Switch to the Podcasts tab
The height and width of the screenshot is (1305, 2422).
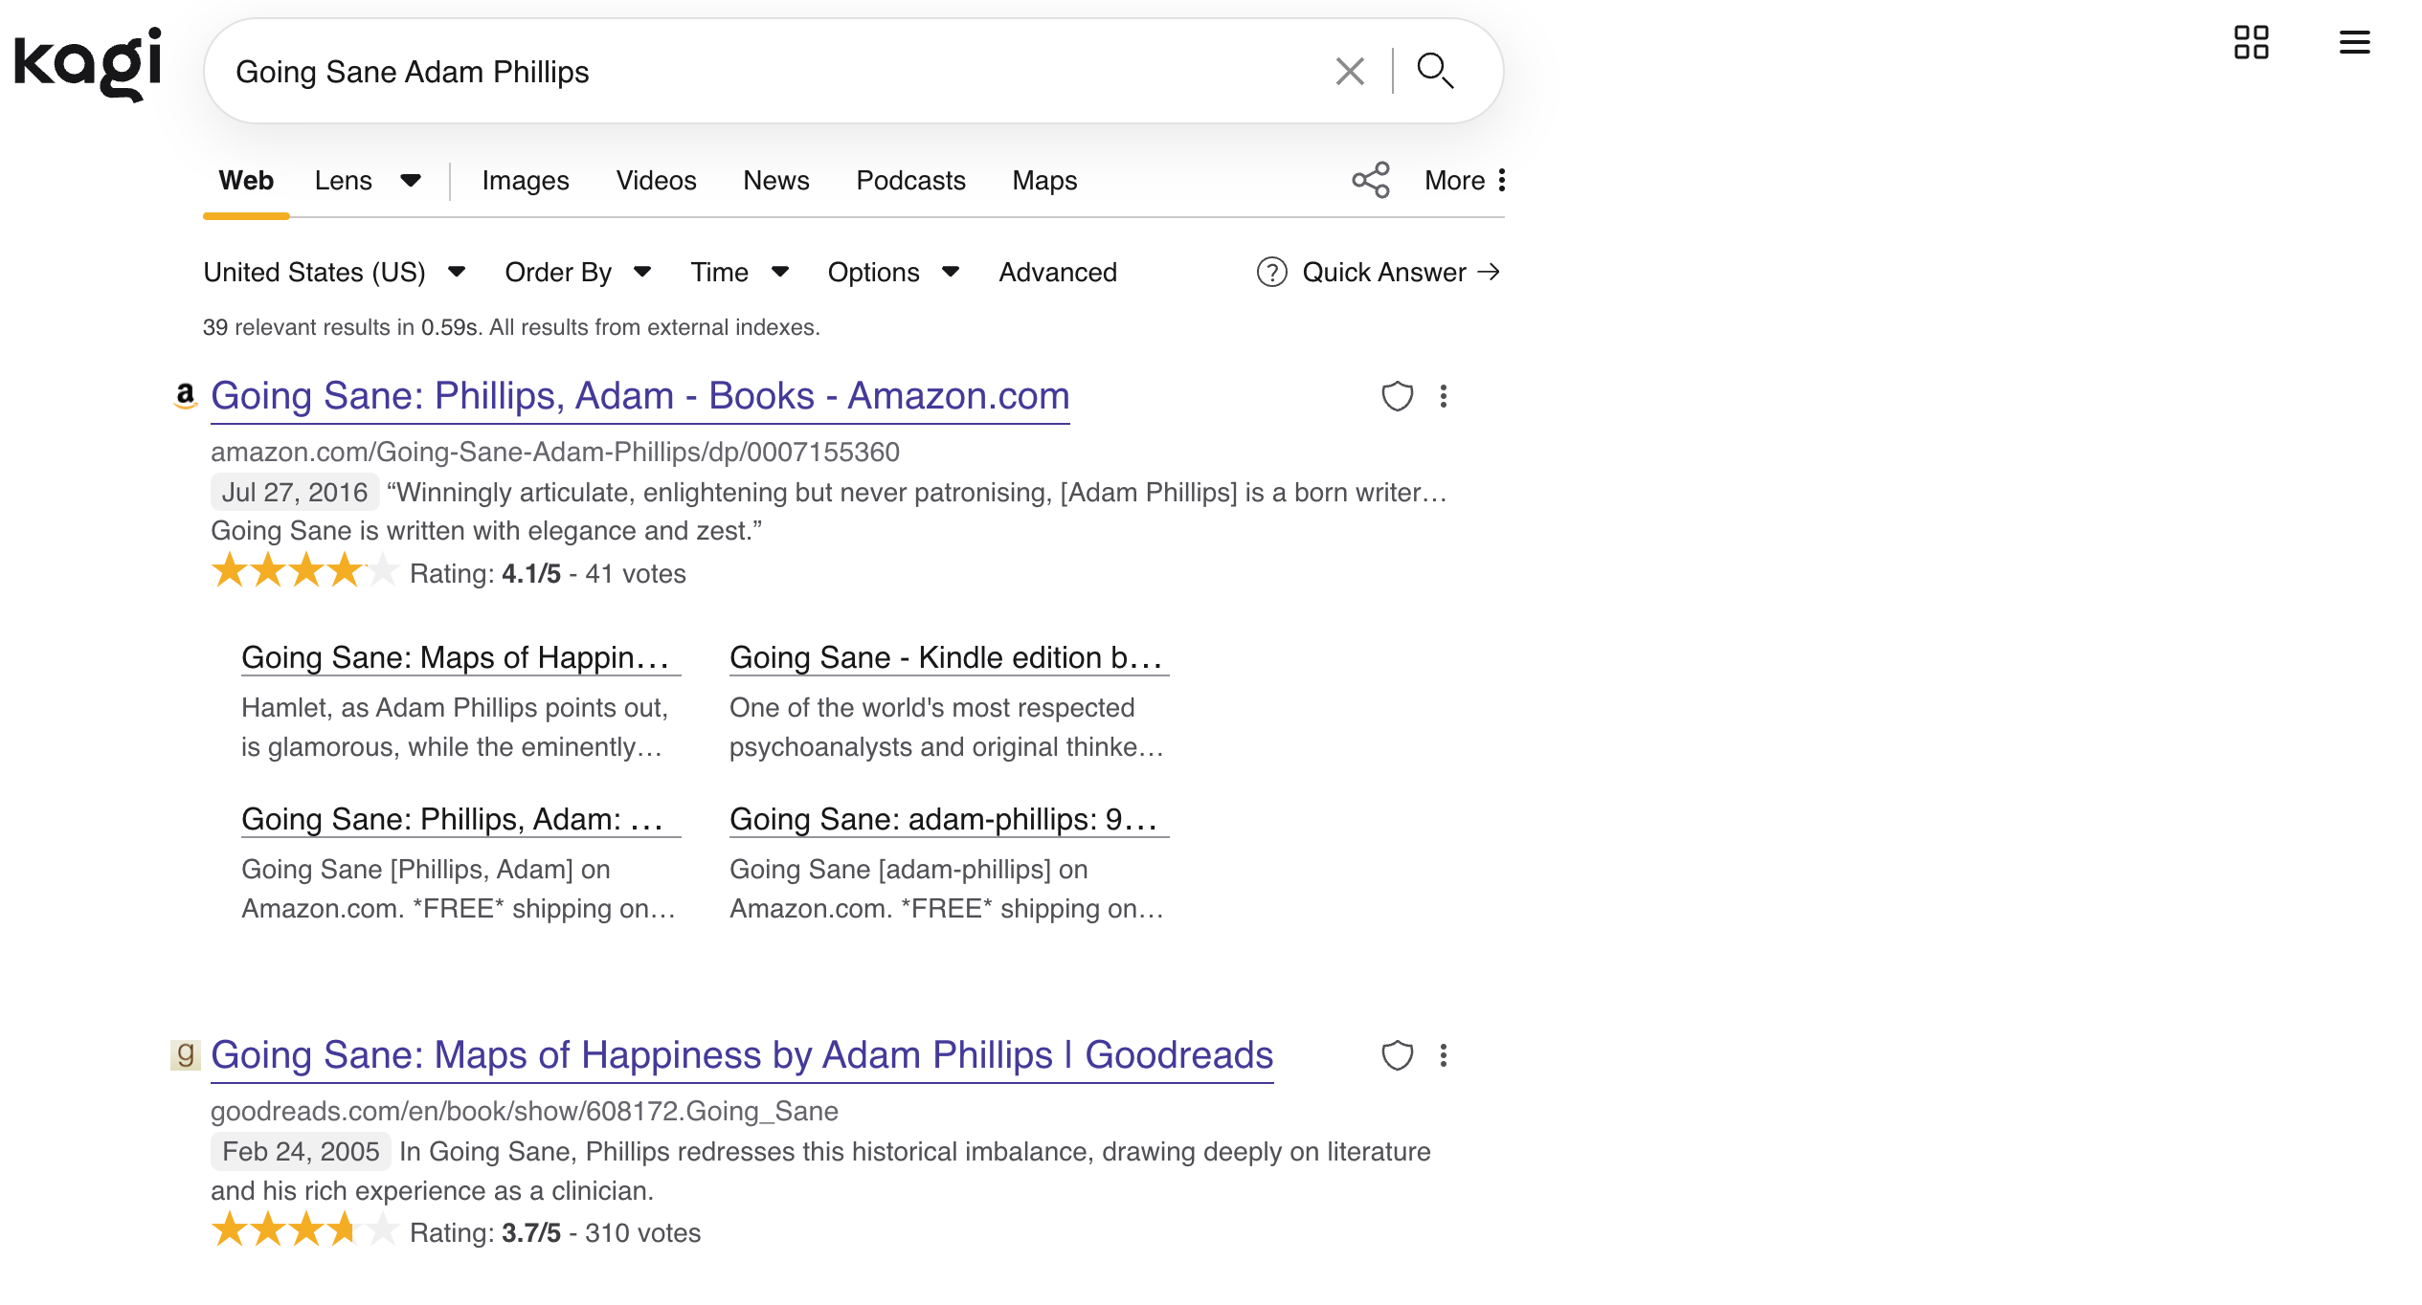pyautogui.click(x=910, y=180)
